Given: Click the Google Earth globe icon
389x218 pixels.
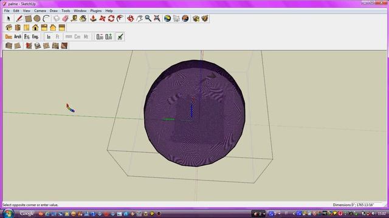Looking at the screenshot, I should (x=168, y=19).
